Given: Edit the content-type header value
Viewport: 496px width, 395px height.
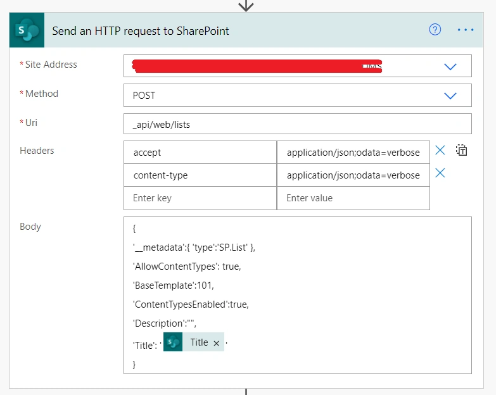Looking at the screenshot, I should pos(353,175).
